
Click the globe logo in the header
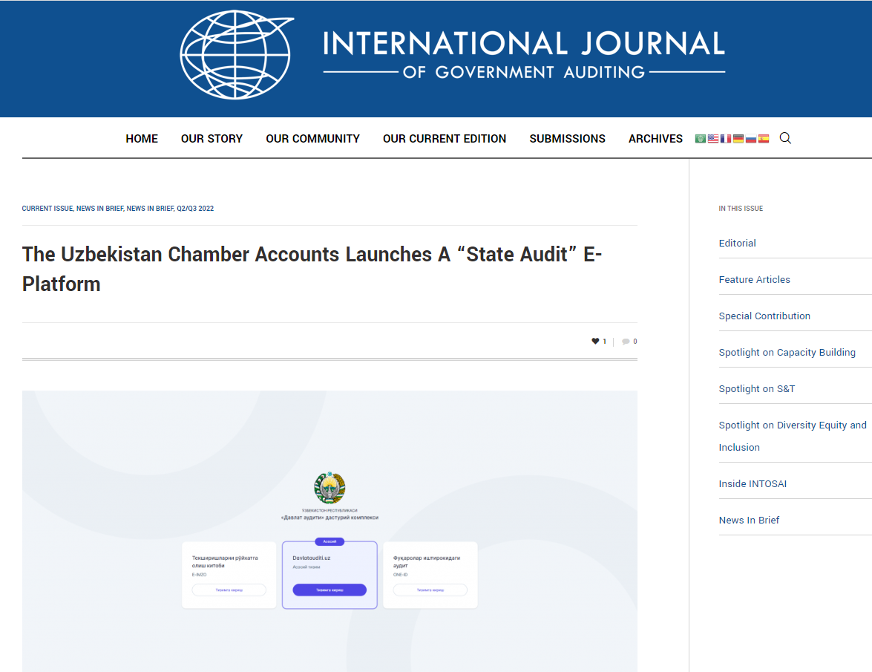[236, 55]
